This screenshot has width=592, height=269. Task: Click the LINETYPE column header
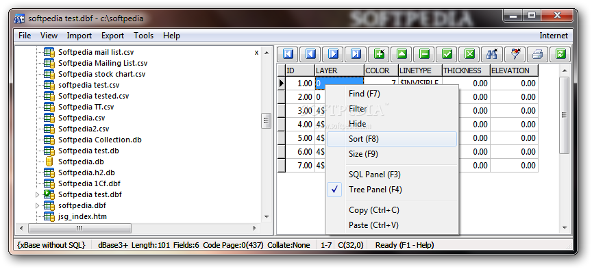pyautogui.click(x=420, y=71)
